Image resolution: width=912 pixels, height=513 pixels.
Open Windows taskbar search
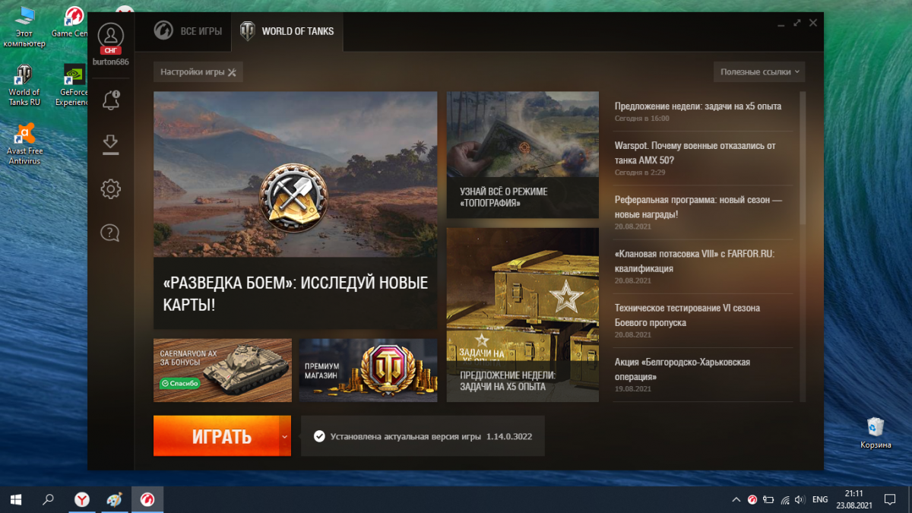tap(48, 499)
